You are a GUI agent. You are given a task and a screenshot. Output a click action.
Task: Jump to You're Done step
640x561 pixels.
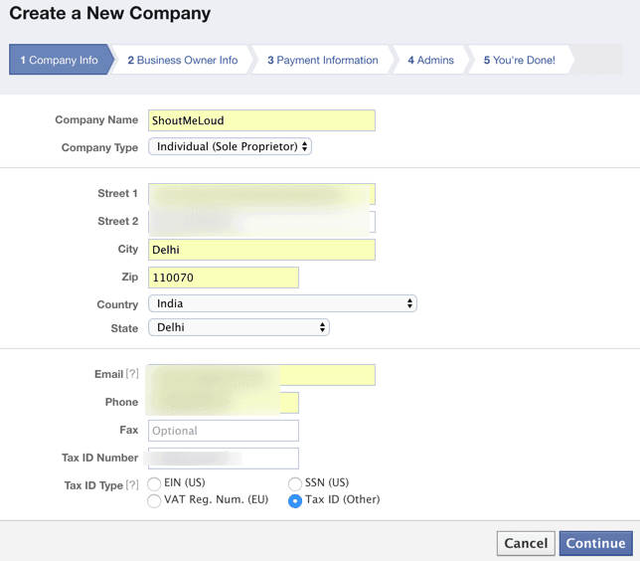tap(519, 60)
